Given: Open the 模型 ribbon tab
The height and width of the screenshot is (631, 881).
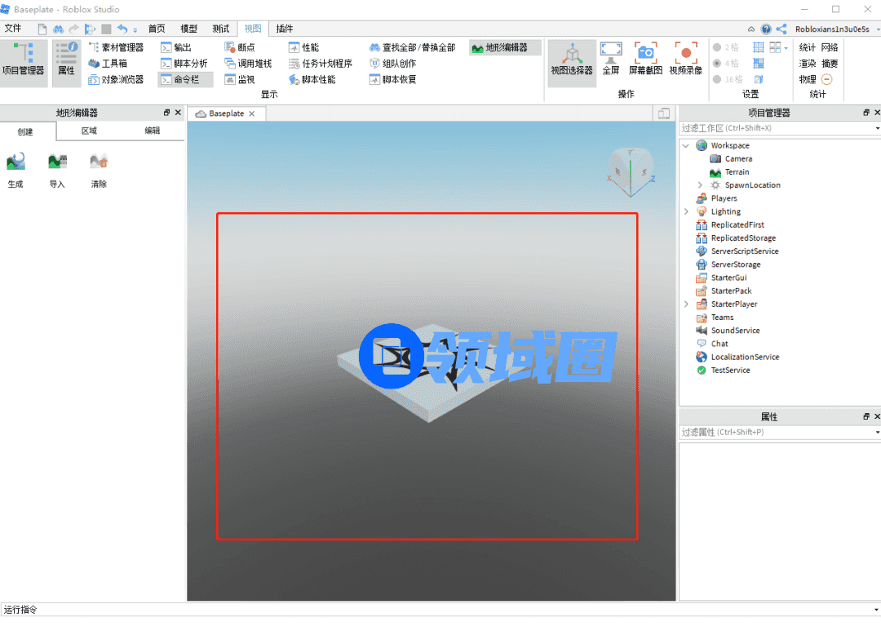Looking at the screenshot, I should 188,29.
